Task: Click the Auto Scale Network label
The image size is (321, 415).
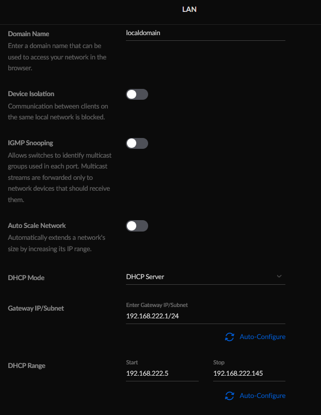Action: (37, 225)
